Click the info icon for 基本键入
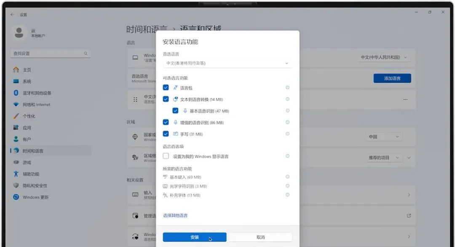Image resolution: width=455 pixels, height=247 pixels. 287,177
